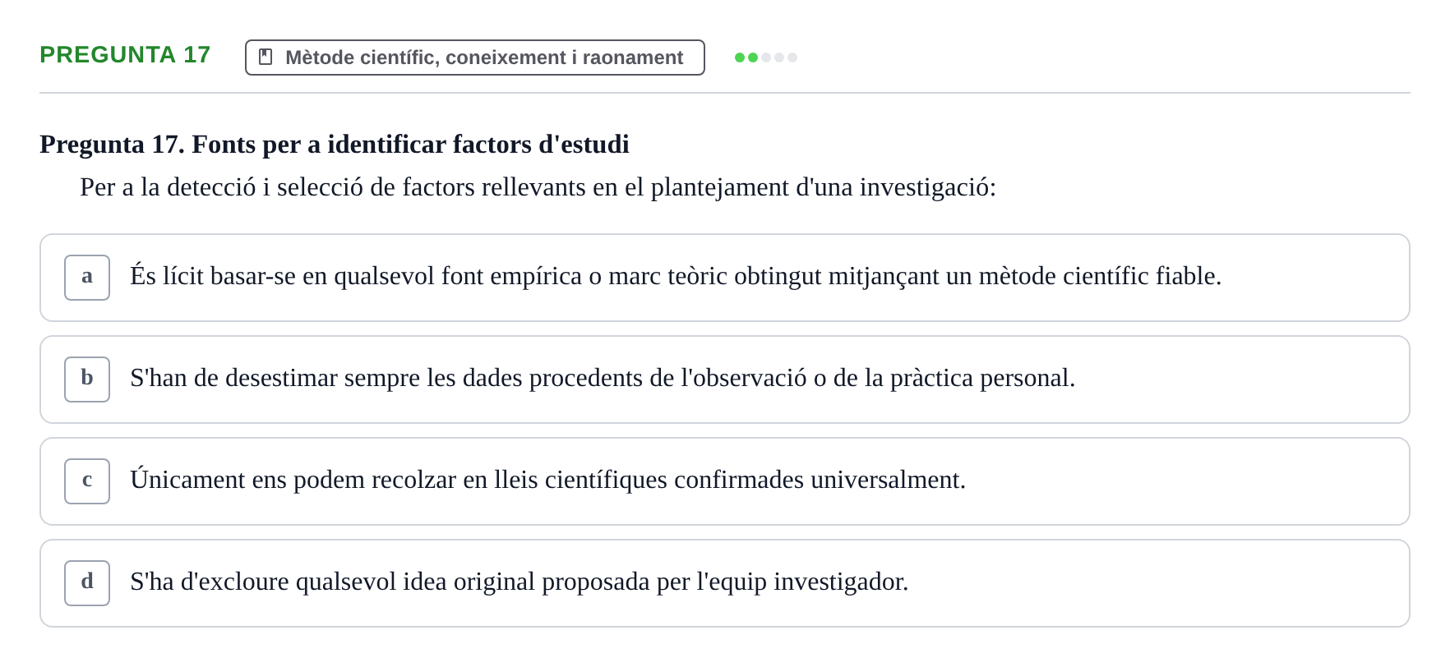Viewport: 1450px width, 667px height.
Task: Open the 'Mètode científic, coneixement i raonament' tag
Action: click(474, 57)
